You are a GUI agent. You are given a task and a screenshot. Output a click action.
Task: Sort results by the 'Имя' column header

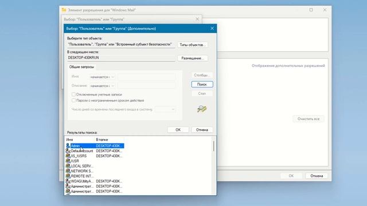pos(80,140)
